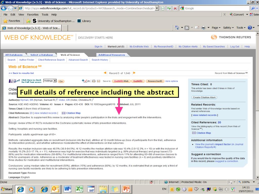Open the Library favorites bar link
Viewport: 259px width, 194px height.
click(x=84, y=21)
